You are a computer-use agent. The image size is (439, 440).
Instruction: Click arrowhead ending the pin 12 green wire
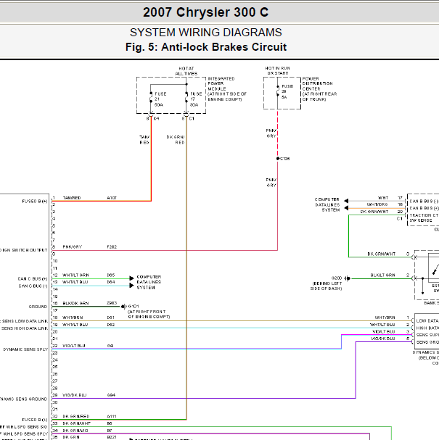coord(131,278)
